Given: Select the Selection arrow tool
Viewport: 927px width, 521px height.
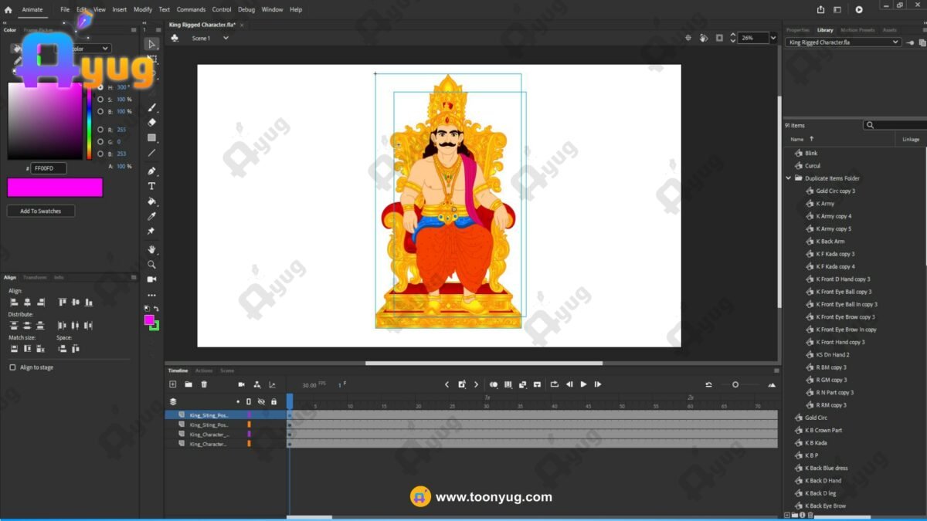Looking at the screenshot, I should click(x=152, y=44).
